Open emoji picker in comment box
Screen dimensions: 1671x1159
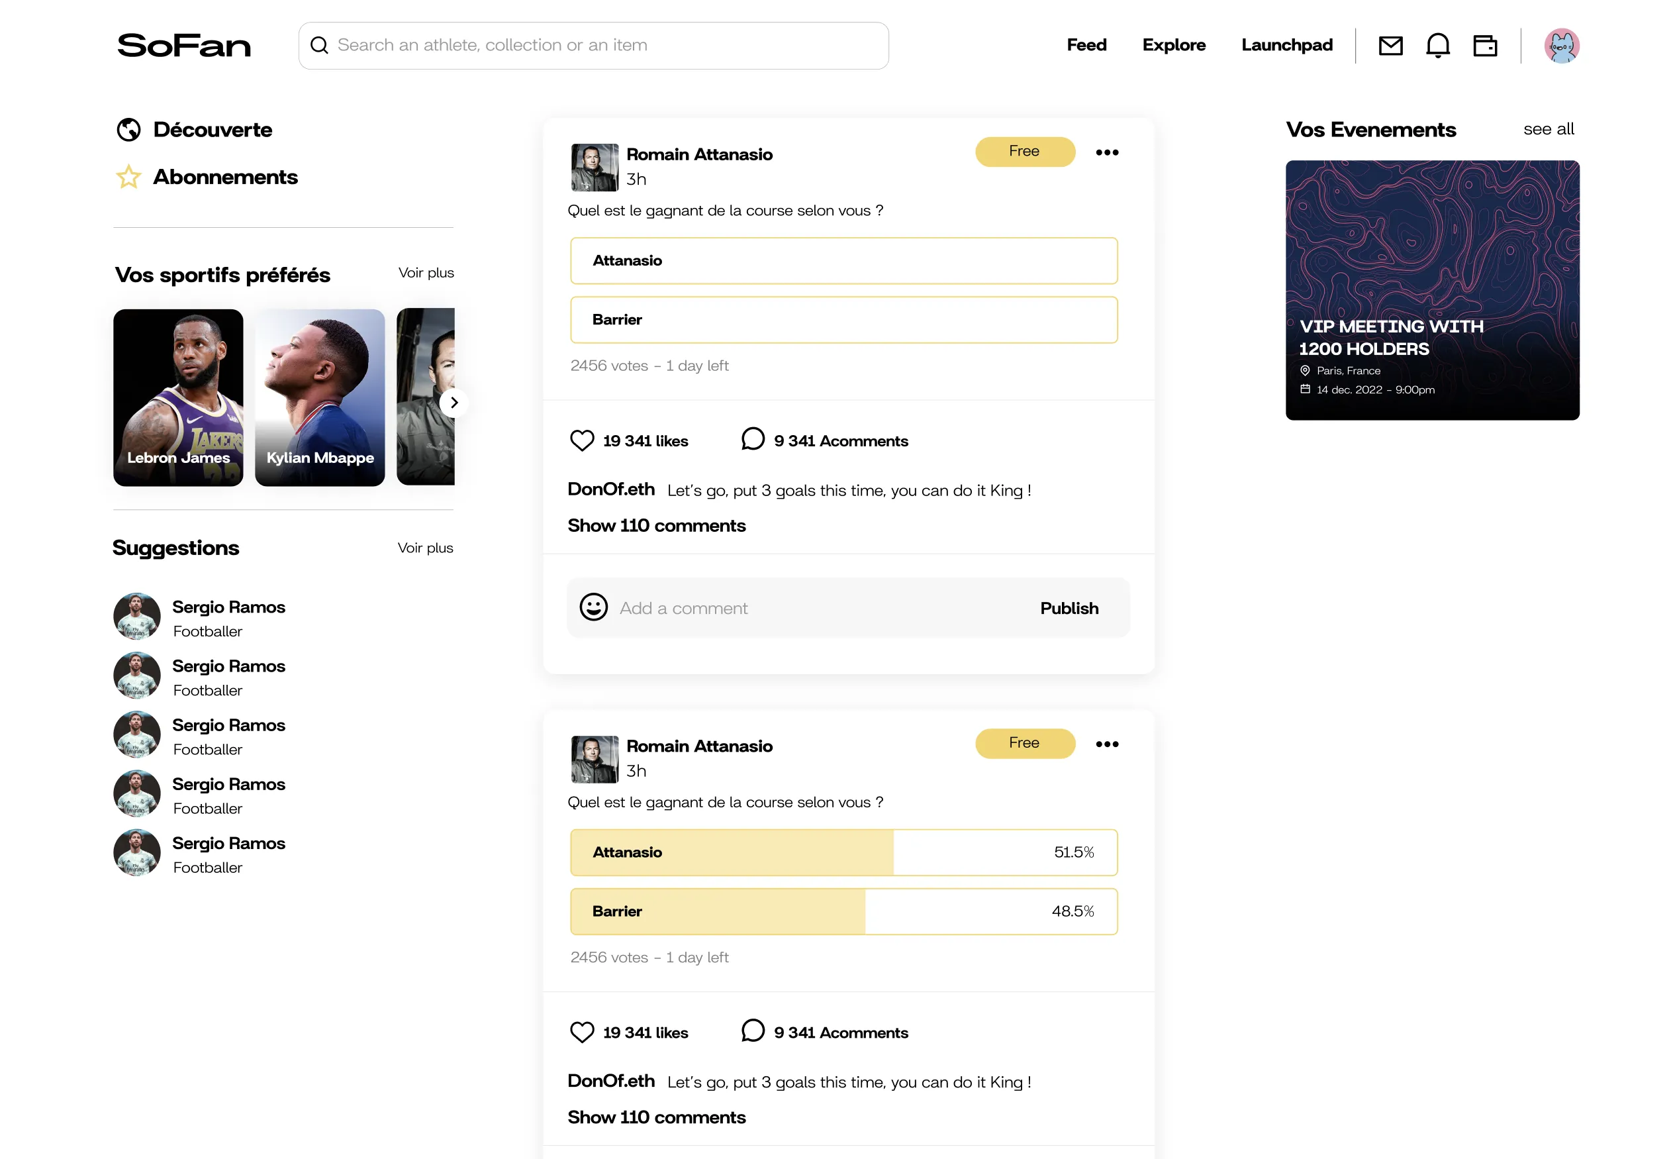tap(593, 607)
